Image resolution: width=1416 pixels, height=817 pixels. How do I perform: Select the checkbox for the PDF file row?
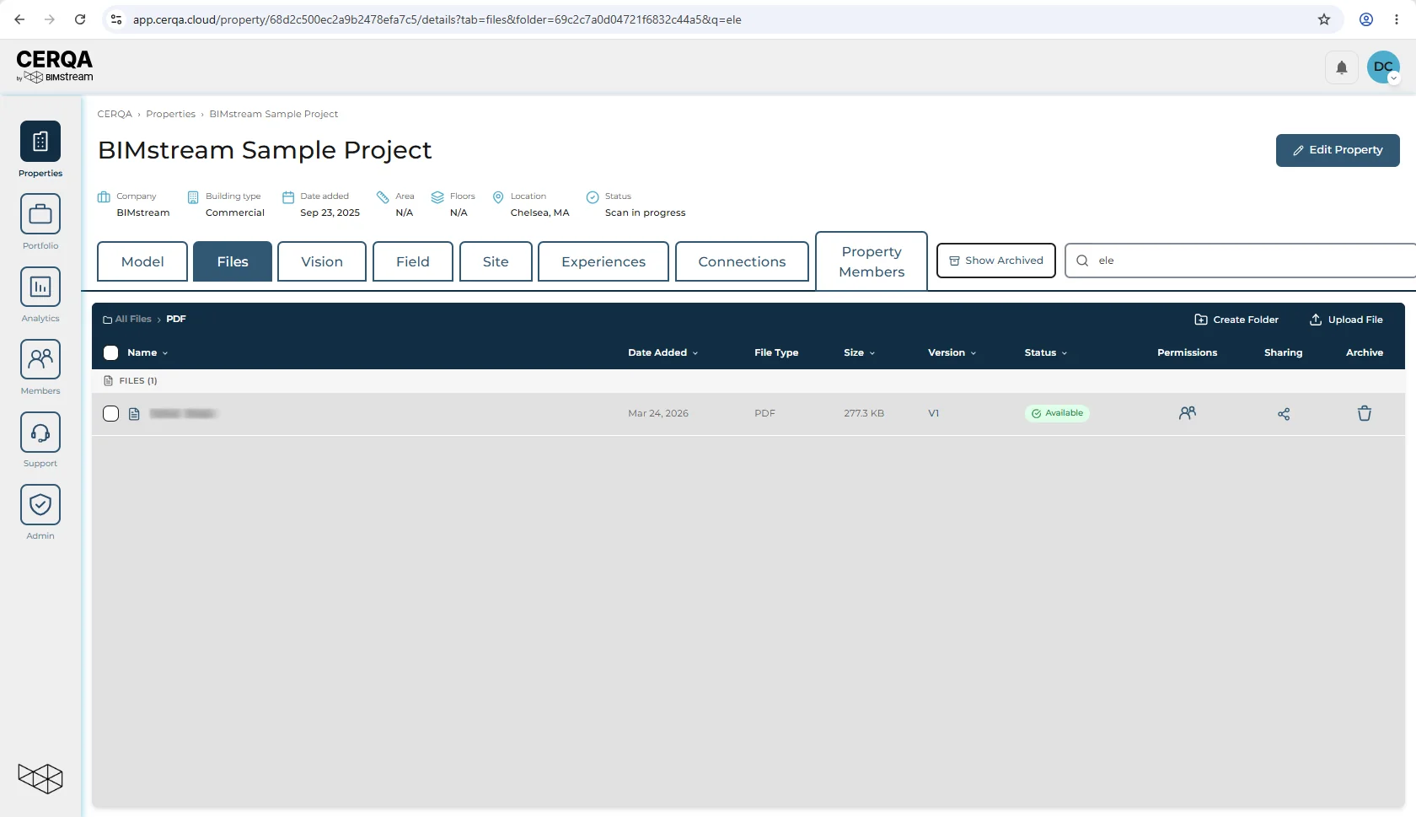[110, 413]
